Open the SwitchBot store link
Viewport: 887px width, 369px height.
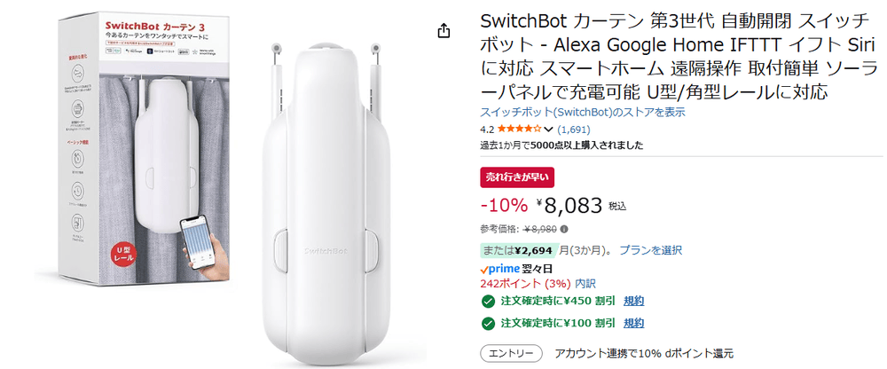(x=582, y=113)
